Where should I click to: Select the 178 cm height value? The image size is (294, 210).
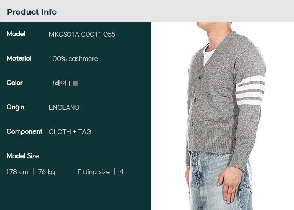coord(17,172)
